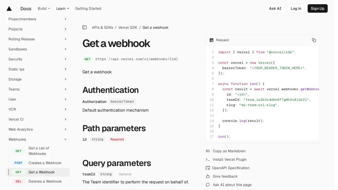Screen dimensions: 338x190
Task: Expand the Sandboxes section
Action: (38, 49)
